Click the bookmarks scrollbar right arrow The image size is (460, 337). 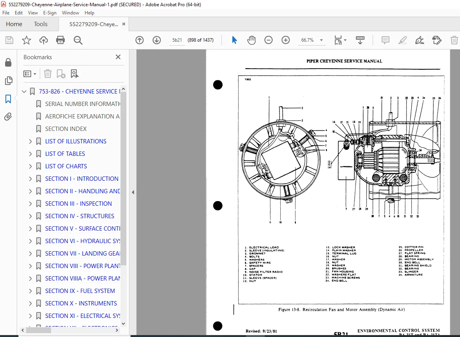[x=117, y=330]
